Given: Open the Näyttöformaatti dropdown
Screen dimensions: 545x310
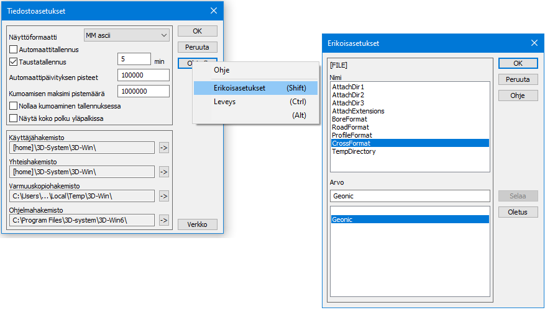Looking at the screenshot, I should (126, 35).
